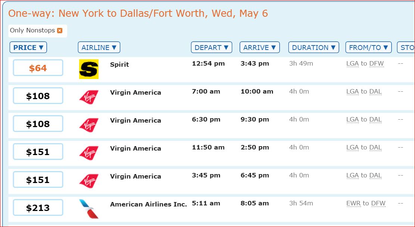Sort by Depart time
Viewport: 415px width, 227px height.
coord(212,47)
